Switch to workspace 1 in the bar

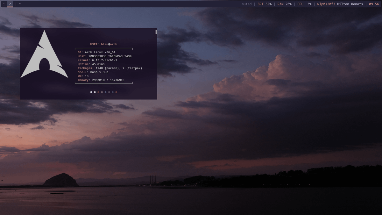(x=4, y=4)
